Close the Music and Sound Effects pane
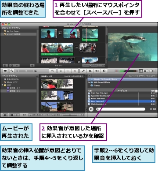The width and height of the screenshot is (158, 171). 90,76
